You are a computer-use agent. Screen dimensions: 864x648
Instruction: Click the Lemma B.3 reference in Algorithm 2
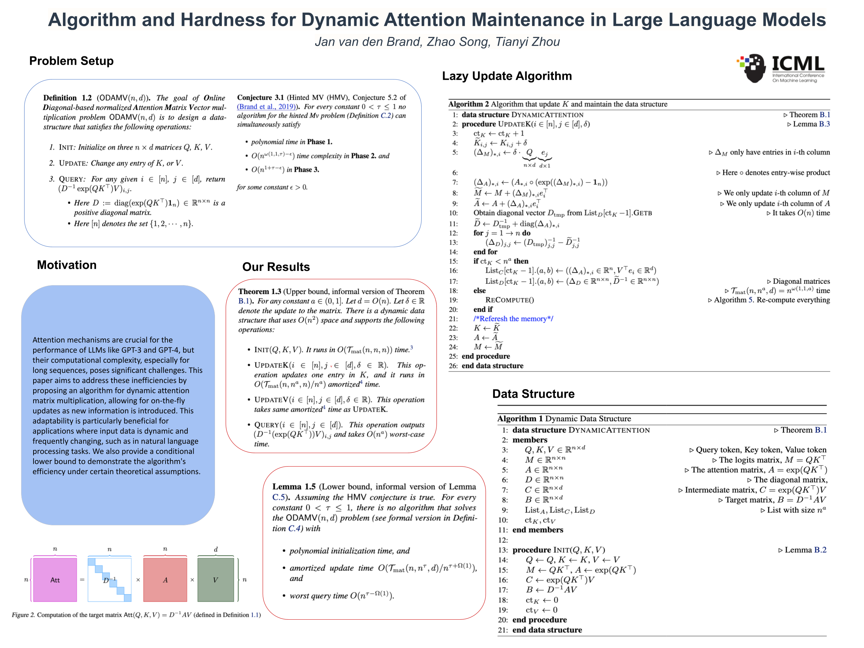(824, 124)
